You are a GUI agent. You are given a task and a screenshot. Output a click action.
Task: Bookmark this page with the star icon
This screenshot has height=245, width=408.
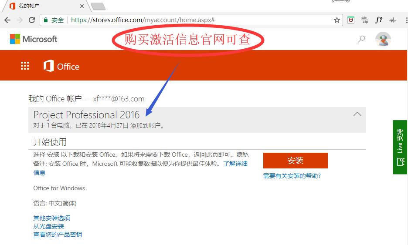tap(337, 20)
